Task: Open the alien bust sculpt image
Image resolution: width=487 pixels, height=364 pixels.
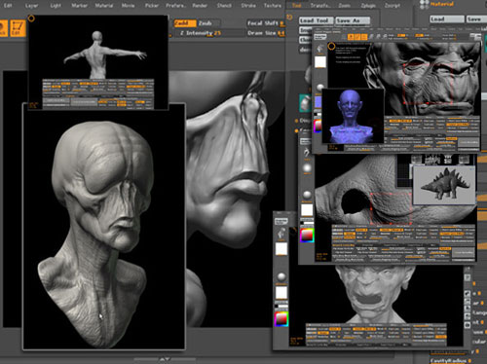Action: click(104, 227)
